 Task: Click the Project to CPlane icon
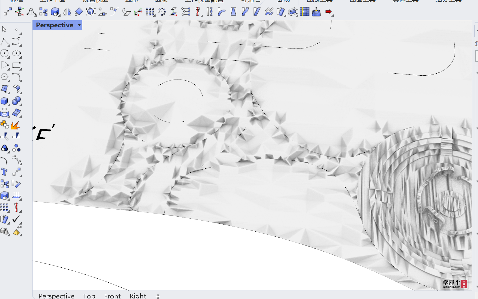[173, 12]
